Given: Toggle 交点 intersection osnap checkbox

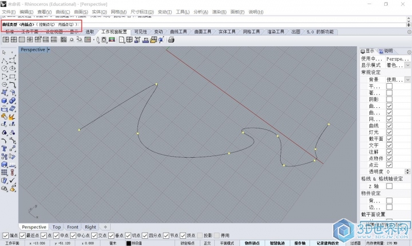Looking at the screenshot, I should click(94, 236).
